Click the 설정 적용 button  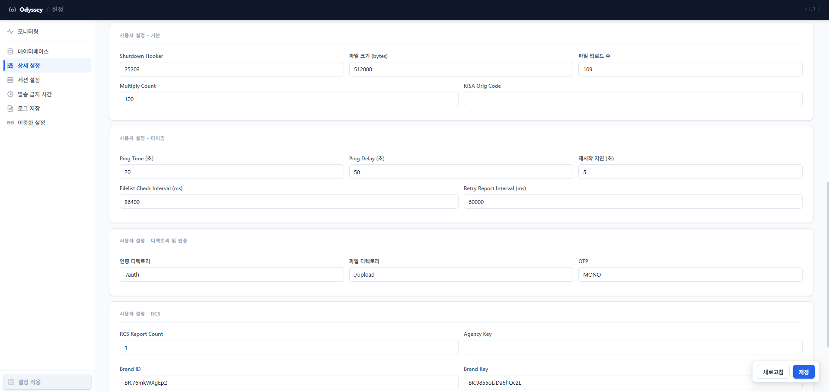click(48, 382)
